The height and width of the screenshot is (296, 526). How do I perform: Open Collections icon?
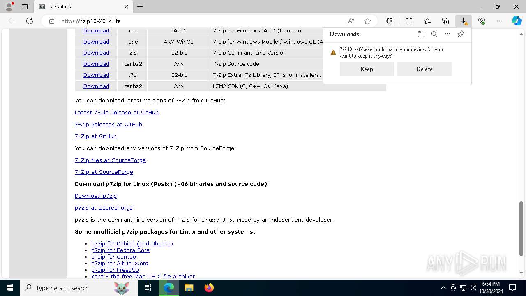pos(445,21)
